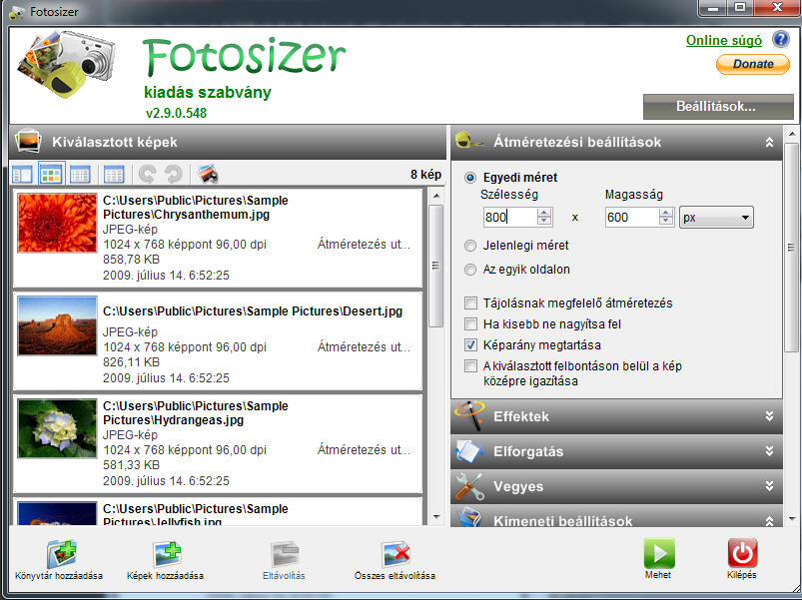Click into the Magasság height field
This screenshot has height=600, width=802.
[631, 218]
